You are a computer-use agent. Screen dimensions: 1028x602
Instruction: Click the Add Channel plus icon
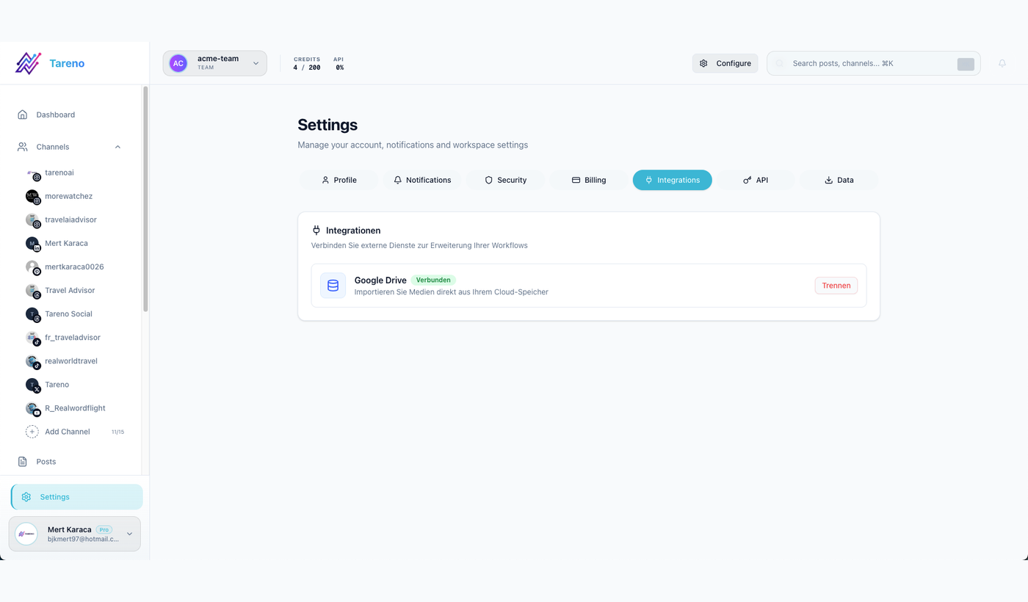32,432
